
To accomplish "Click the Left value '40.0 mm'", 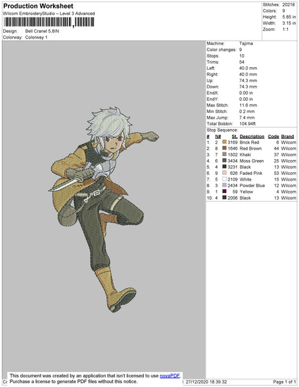I will pyautogui.click(x=248, y=68).
